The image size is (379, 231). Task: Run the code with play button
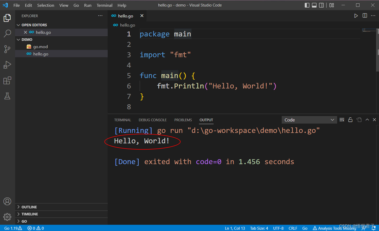tap(356, 16)
